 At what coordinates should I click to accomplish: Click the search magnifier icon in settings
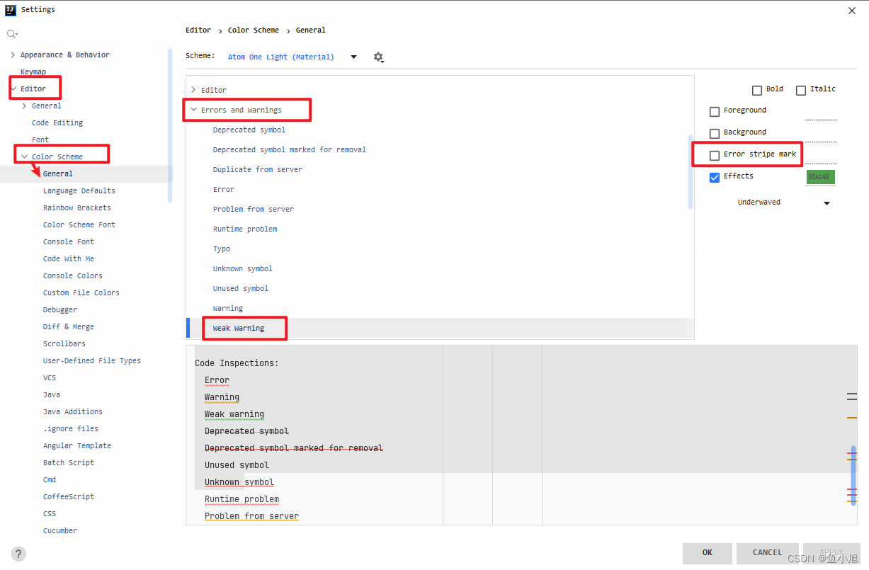[x=11, y=34]
